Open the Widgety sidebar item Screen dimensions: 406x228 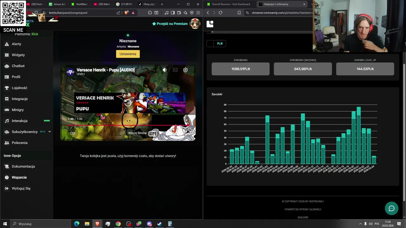point(26,55)
